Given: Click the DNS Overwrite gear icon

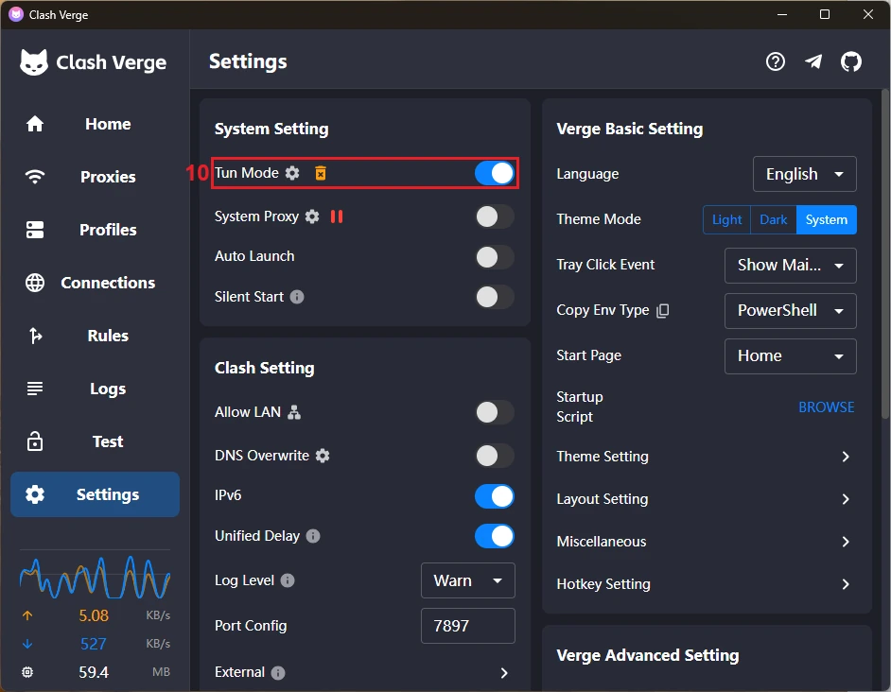Looking at the screenshot, I should [x=323, y=456].
